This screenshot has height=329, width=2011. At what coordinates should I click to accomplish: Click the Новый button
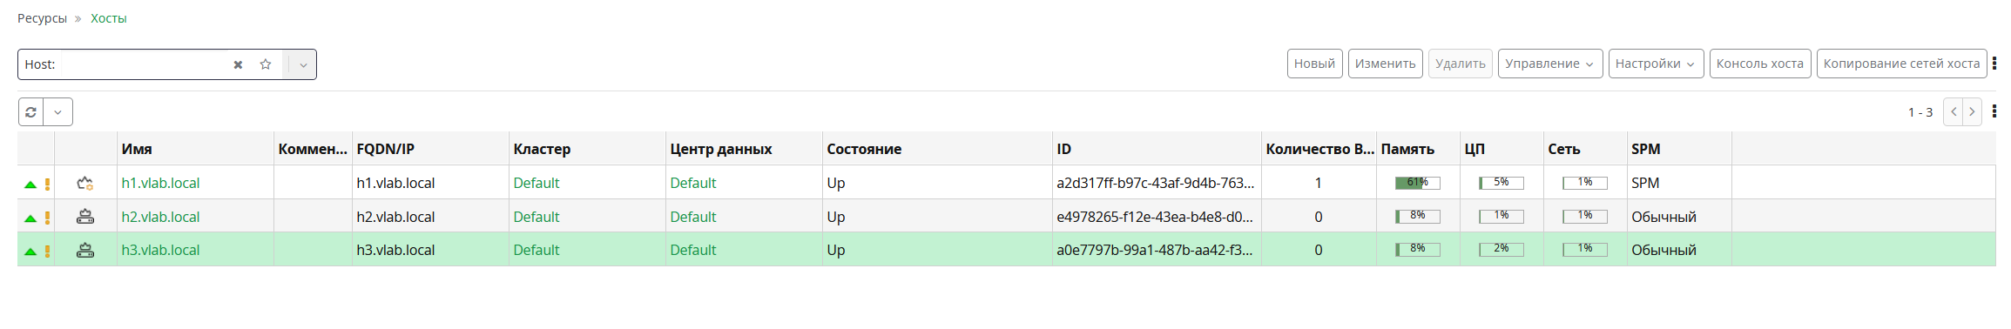coord(1314,64)
